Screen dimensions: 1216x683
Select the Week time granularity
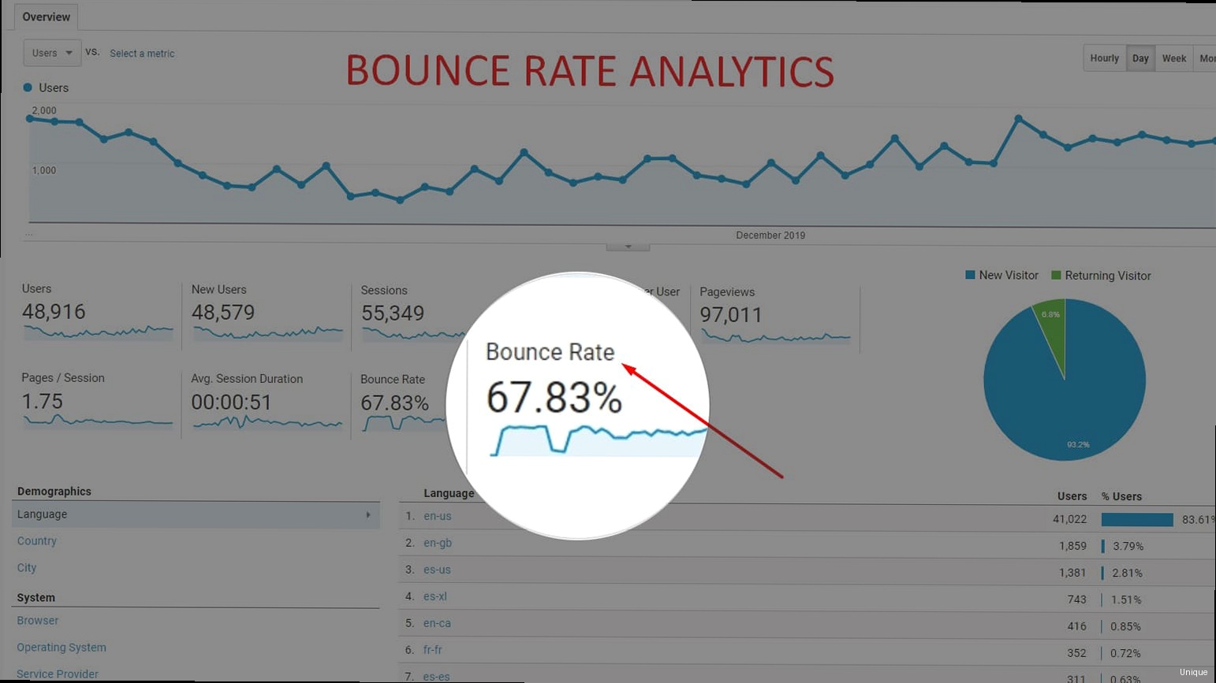click(x=1173, y=58)
